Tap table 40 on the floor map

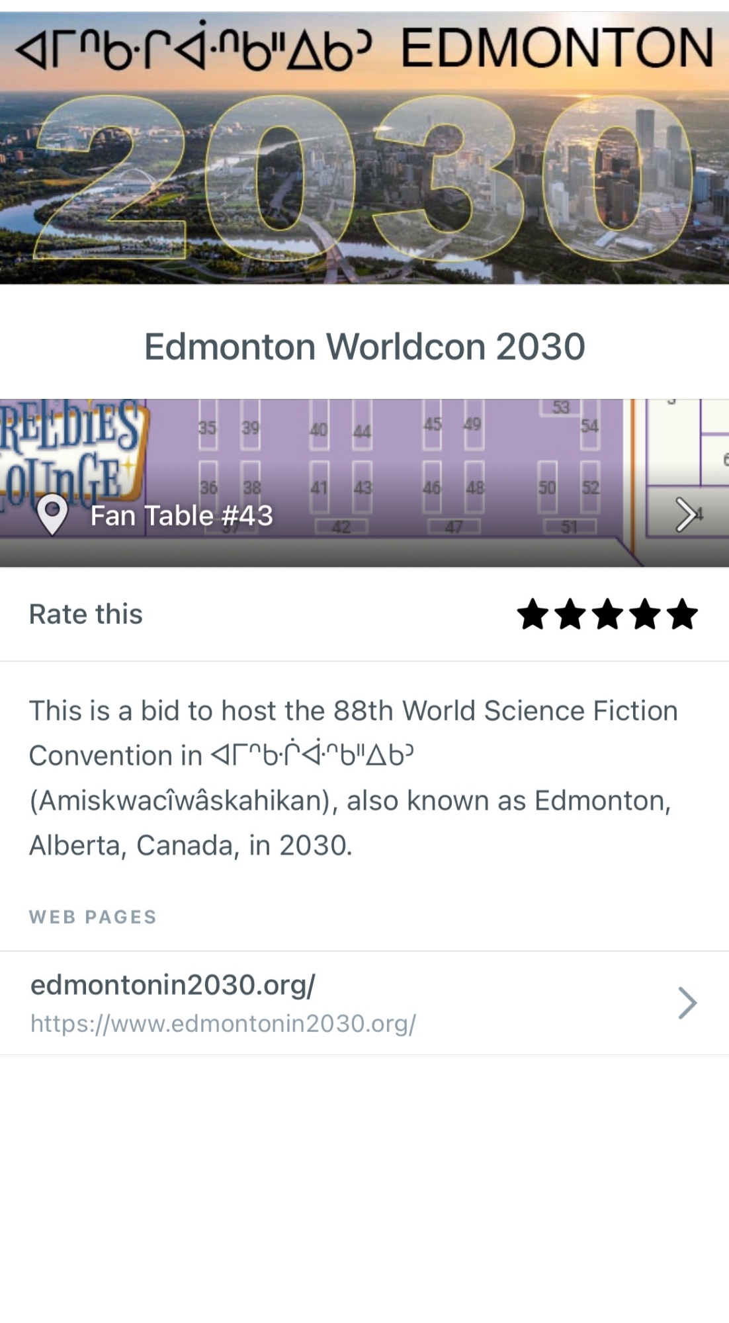tap(319, 430)
